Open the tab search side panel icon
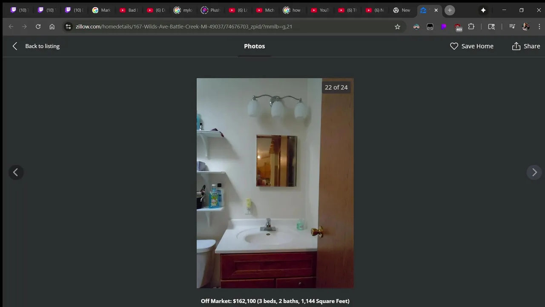The width and height of the screenshot is (545, 307). (x=491, y=26)
